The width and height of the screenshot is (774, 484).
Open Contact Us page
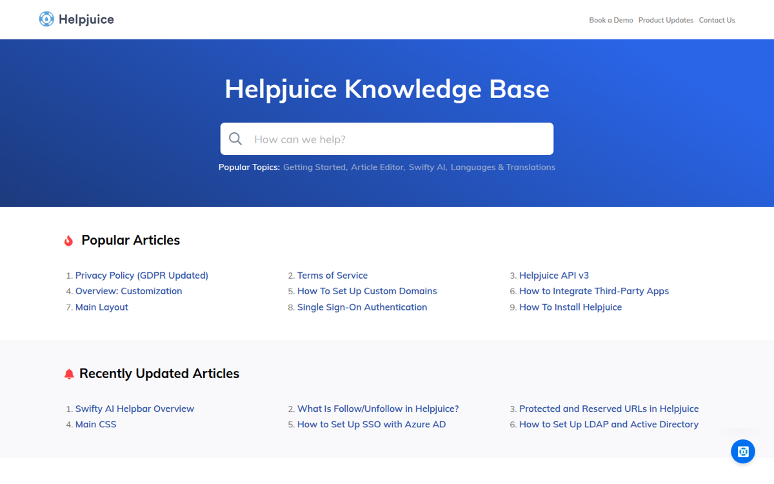click(x=717, y=20)
